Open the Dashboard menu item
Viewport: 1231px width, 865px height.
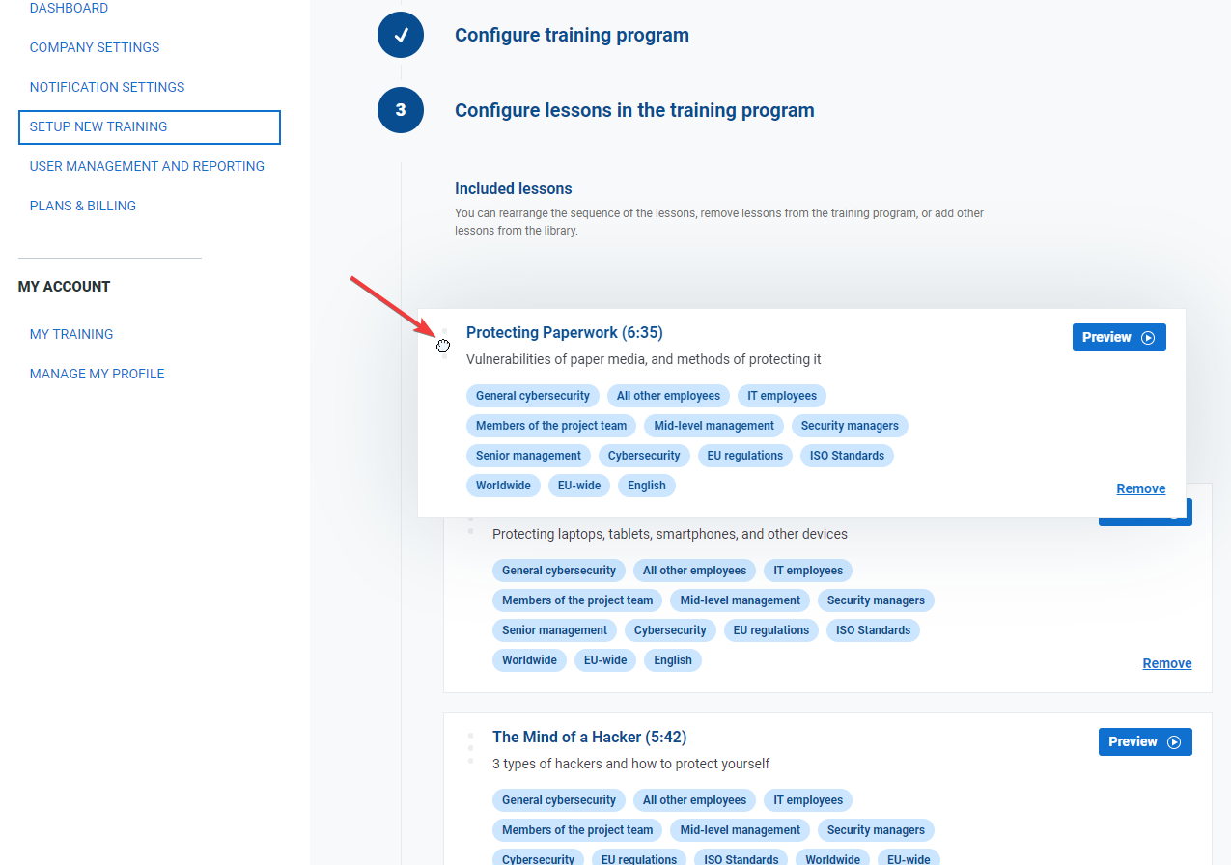pyautogui.click(x=69, y=9)
